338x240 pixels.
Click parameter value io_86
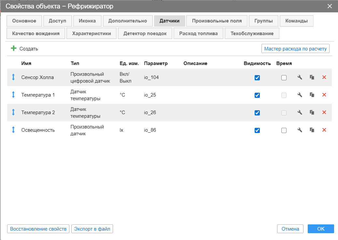pyautogui.click(x=150, y=130)
